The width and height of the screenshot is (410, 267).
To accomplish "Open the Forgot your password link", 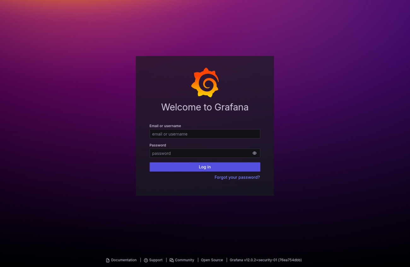I will coord(237,177).
